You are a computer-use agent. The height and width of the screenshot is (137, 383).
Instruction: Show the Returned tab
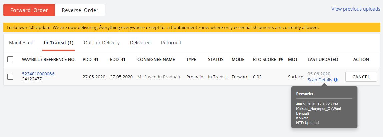pyautogui.click(x=171, y=43)
